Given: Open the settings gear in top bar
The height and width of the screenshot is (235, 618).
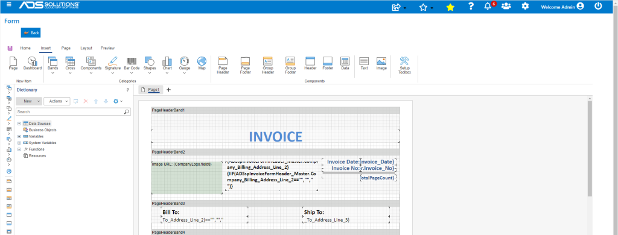Looking at the screenshot, I should pos(525,6).
